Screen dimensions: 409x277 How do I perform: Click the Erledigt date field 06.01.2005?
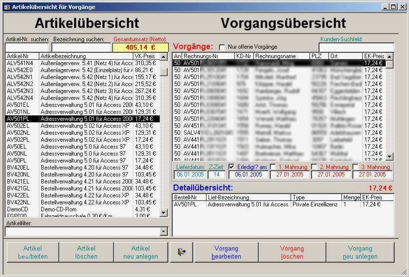click(248, 175)
